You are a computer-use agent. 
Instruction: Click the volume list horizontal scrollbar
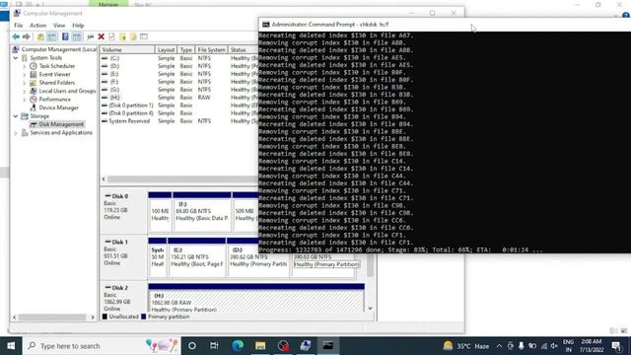[181, 179]
